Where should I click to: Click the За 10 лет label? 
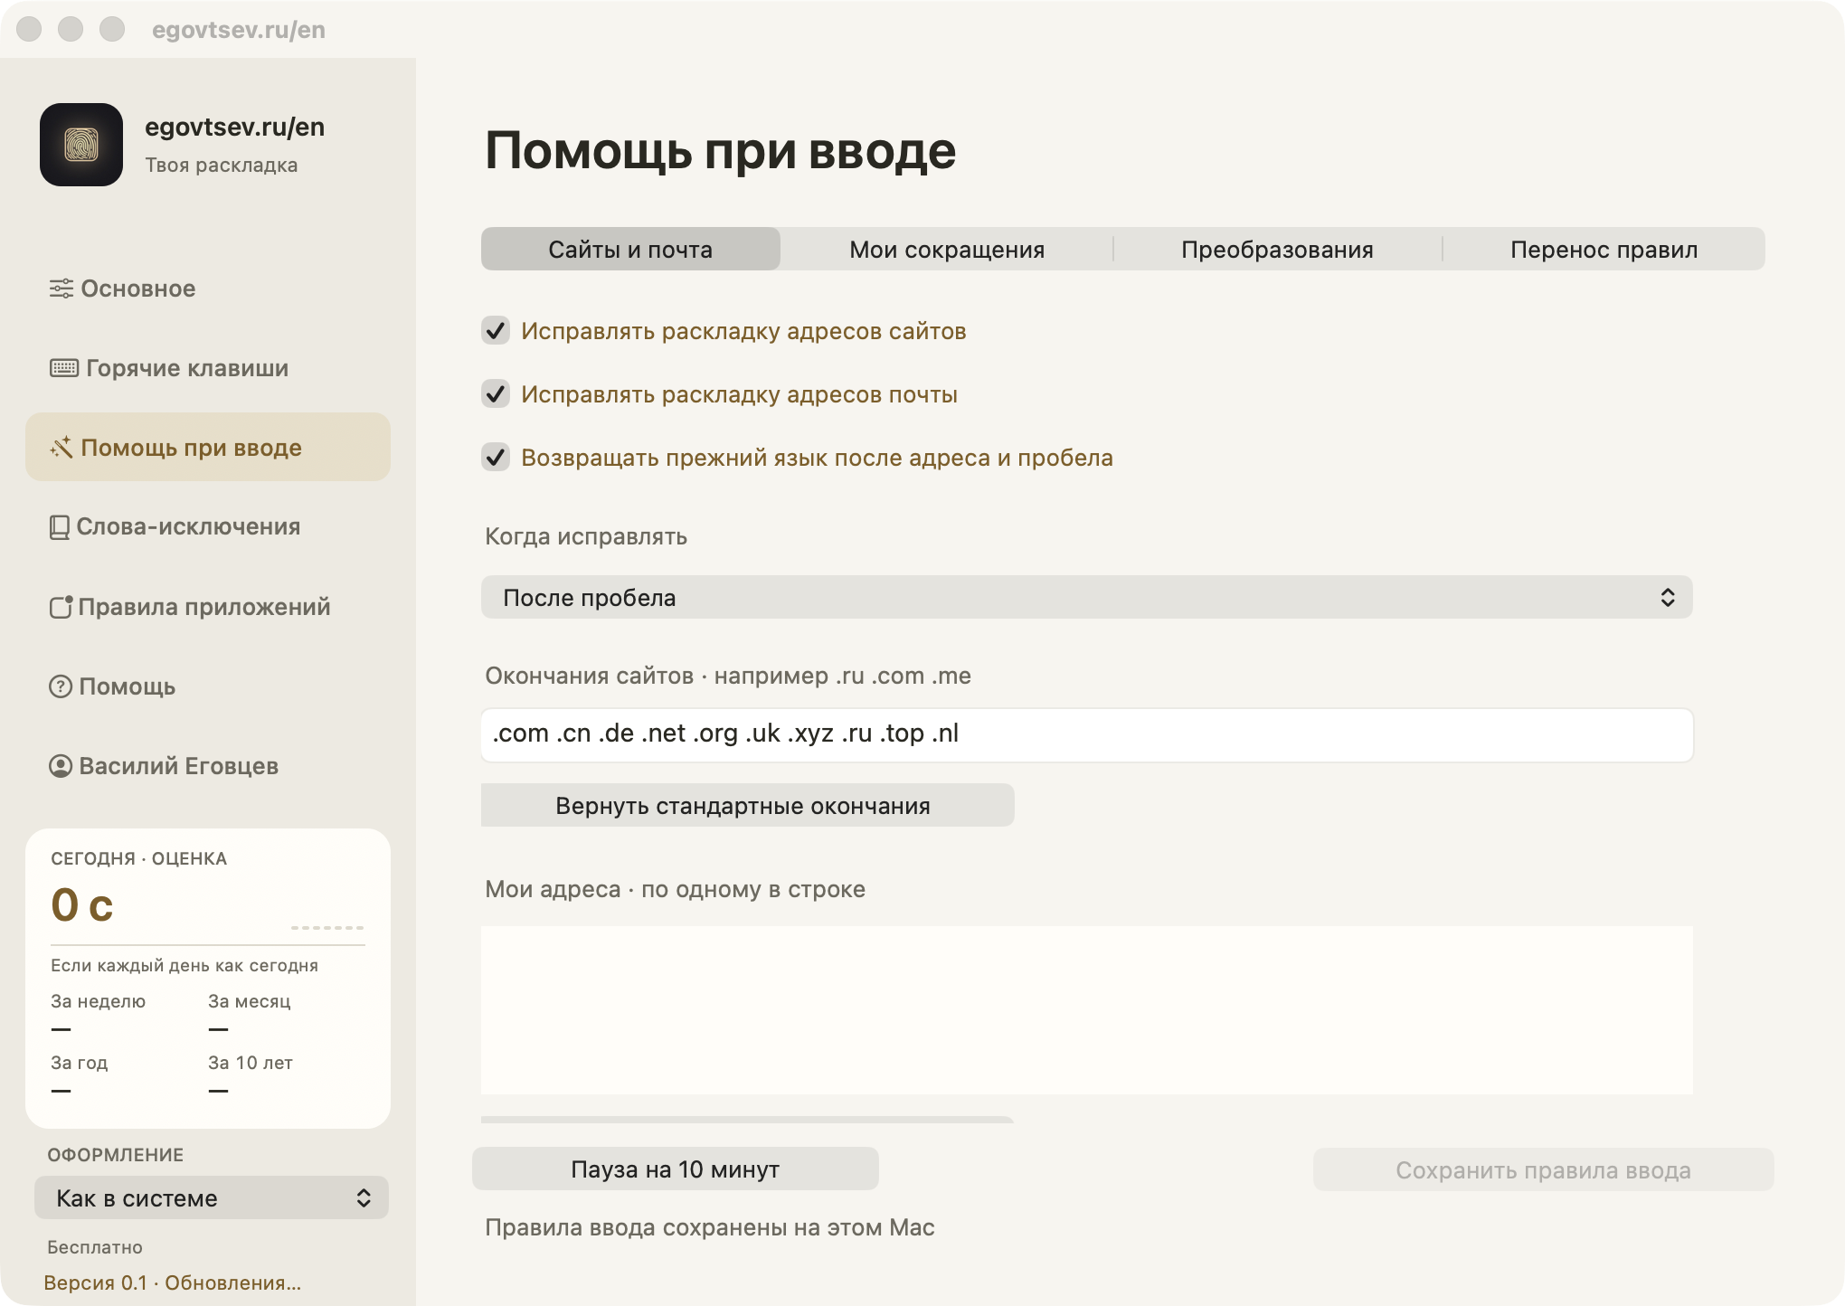coord(251,1063)
